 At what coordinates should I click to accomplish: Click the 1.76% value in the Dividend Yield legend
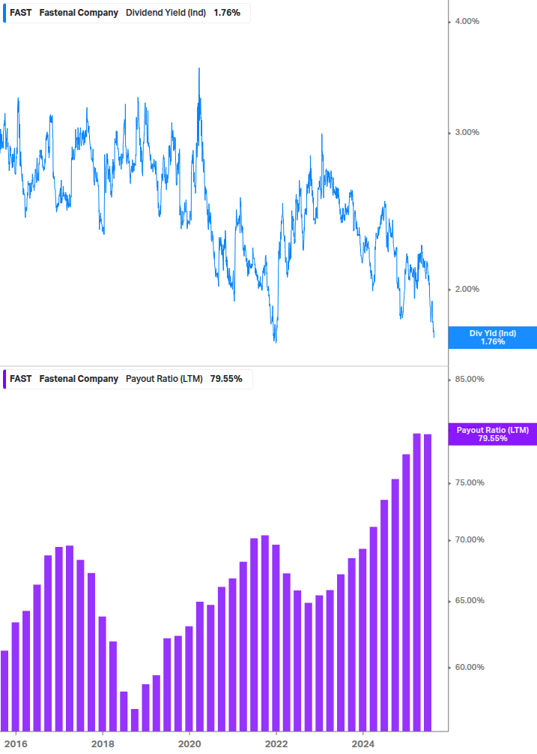point(227,13)
